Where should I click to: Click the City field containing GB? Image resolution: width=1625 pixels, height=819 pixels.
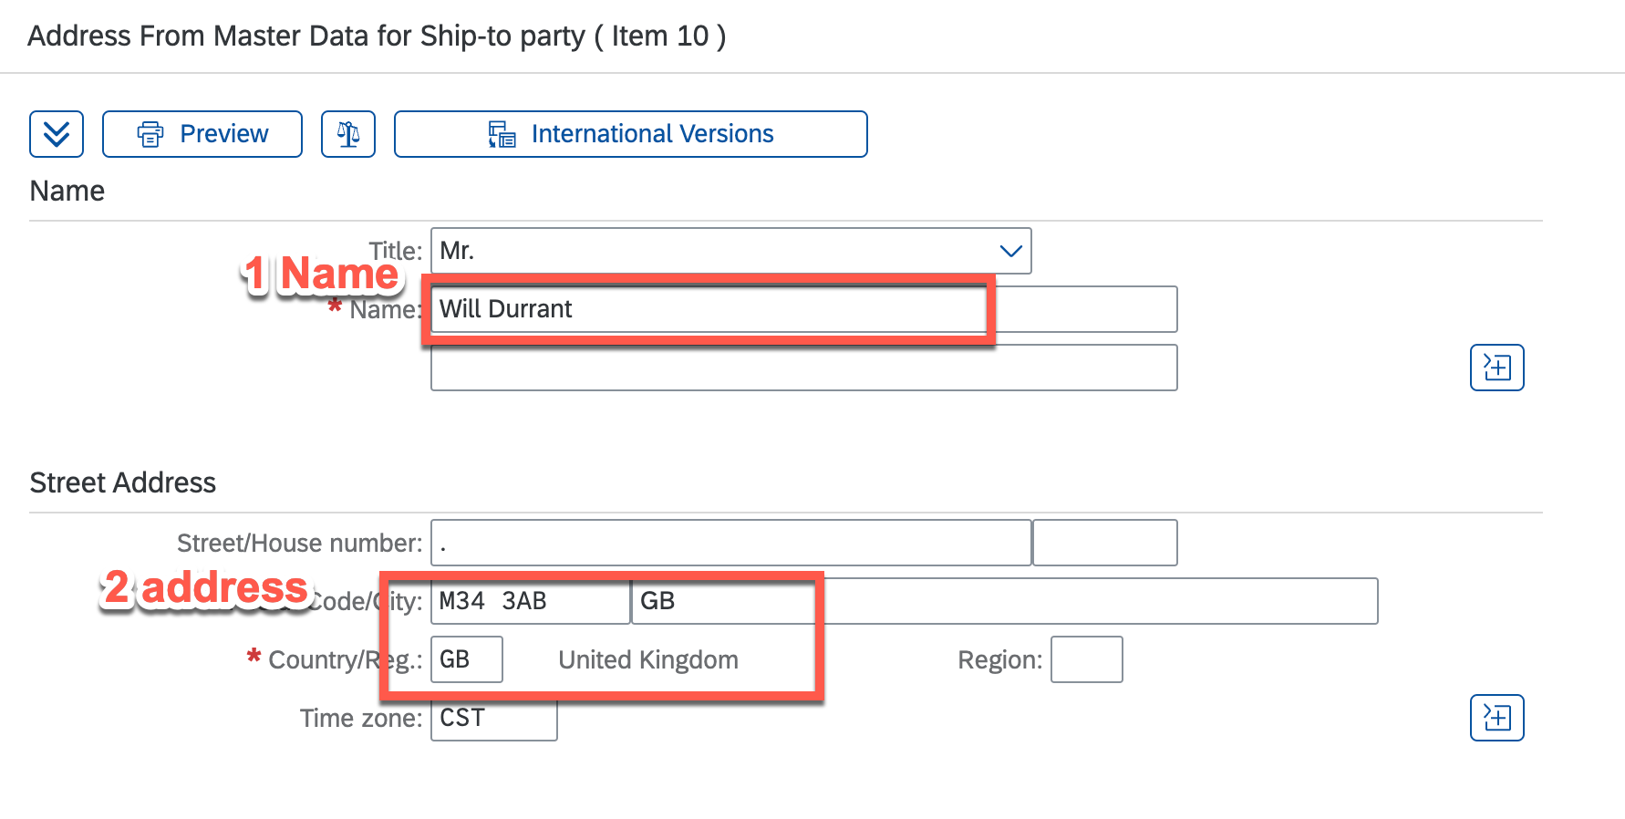click(720, 601)
